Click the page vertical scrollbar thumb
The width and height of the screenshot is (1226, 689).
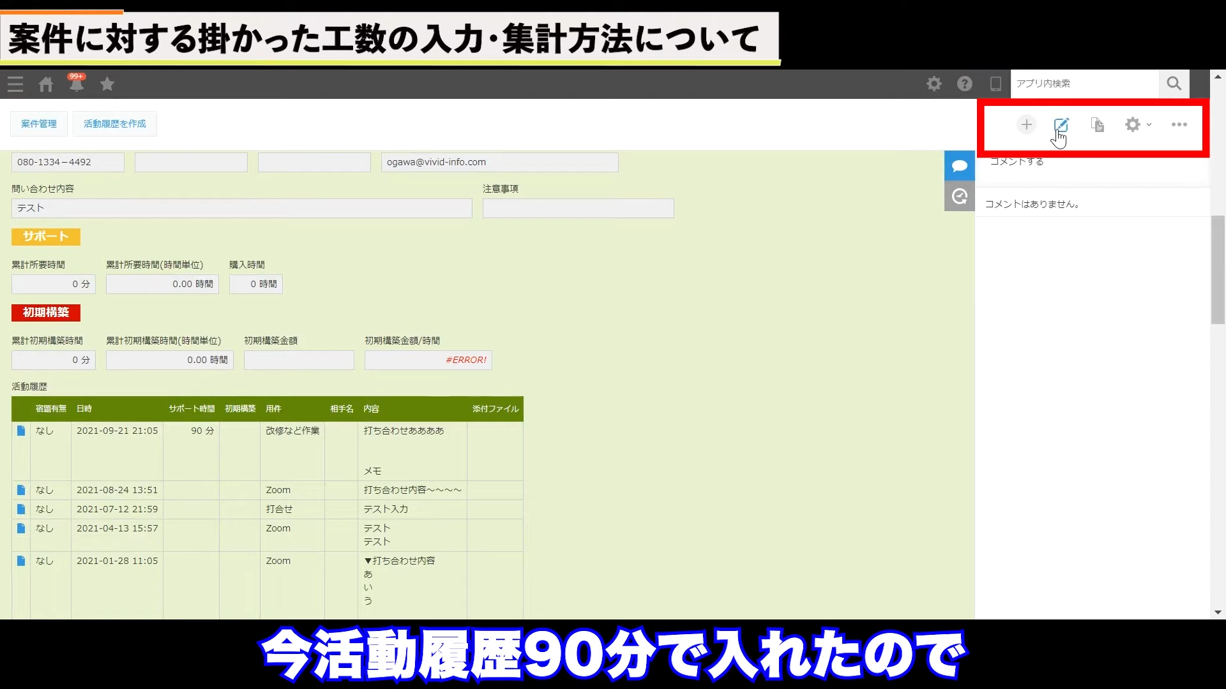1218,269
